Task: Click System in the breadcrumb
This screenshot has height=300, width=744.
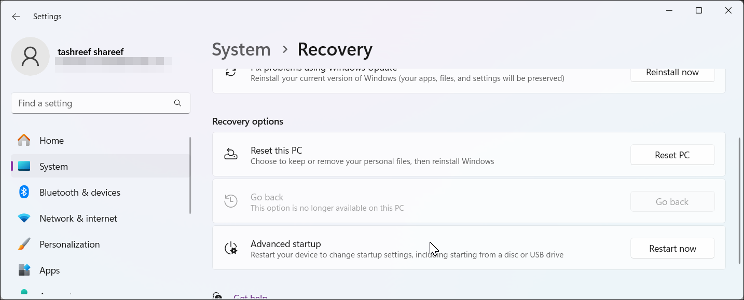Action: tap(241, 49)
